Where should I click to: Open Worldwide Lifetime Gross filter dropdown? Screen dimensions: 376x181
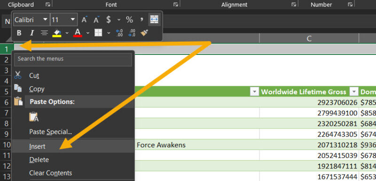point(354,91)
